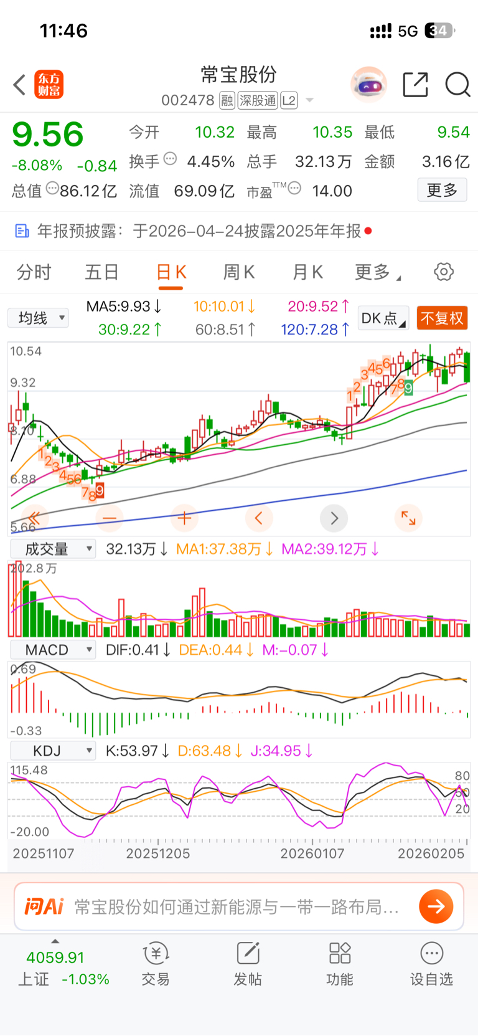Screen dimensions: 478x1036
Task: Switch to 月K chart tab
Action: coord(307,272)
